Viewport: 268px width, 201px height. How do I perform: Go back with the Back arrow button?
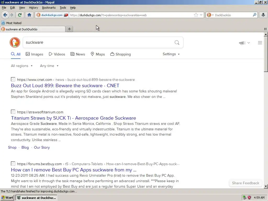point(5,15)
